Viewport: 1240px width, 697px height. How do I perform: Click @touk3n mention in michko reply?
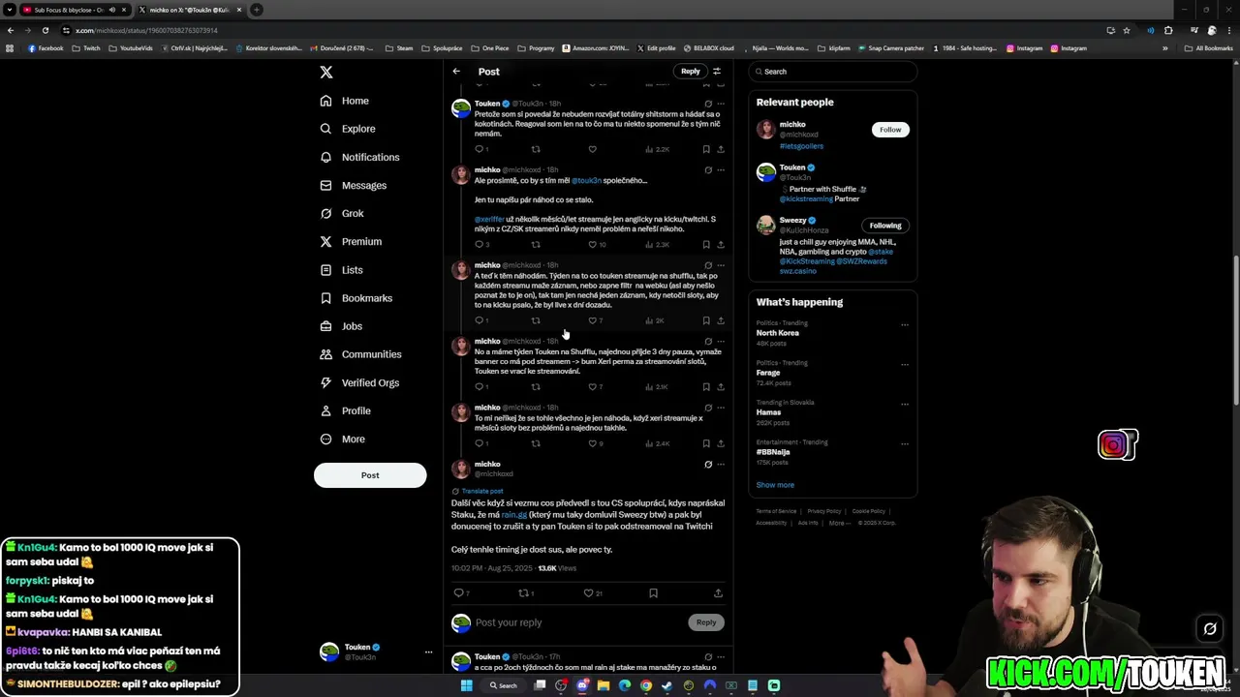(x=586, y=181)
